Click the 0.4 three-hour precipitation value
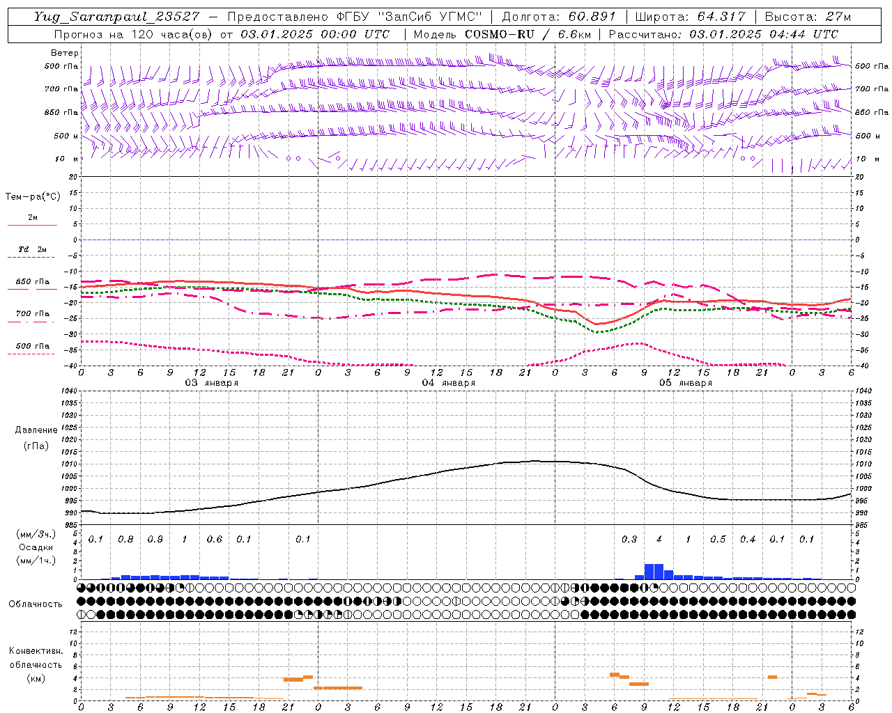The height and width of the screenshot is (713, 892). pos(747,540)
